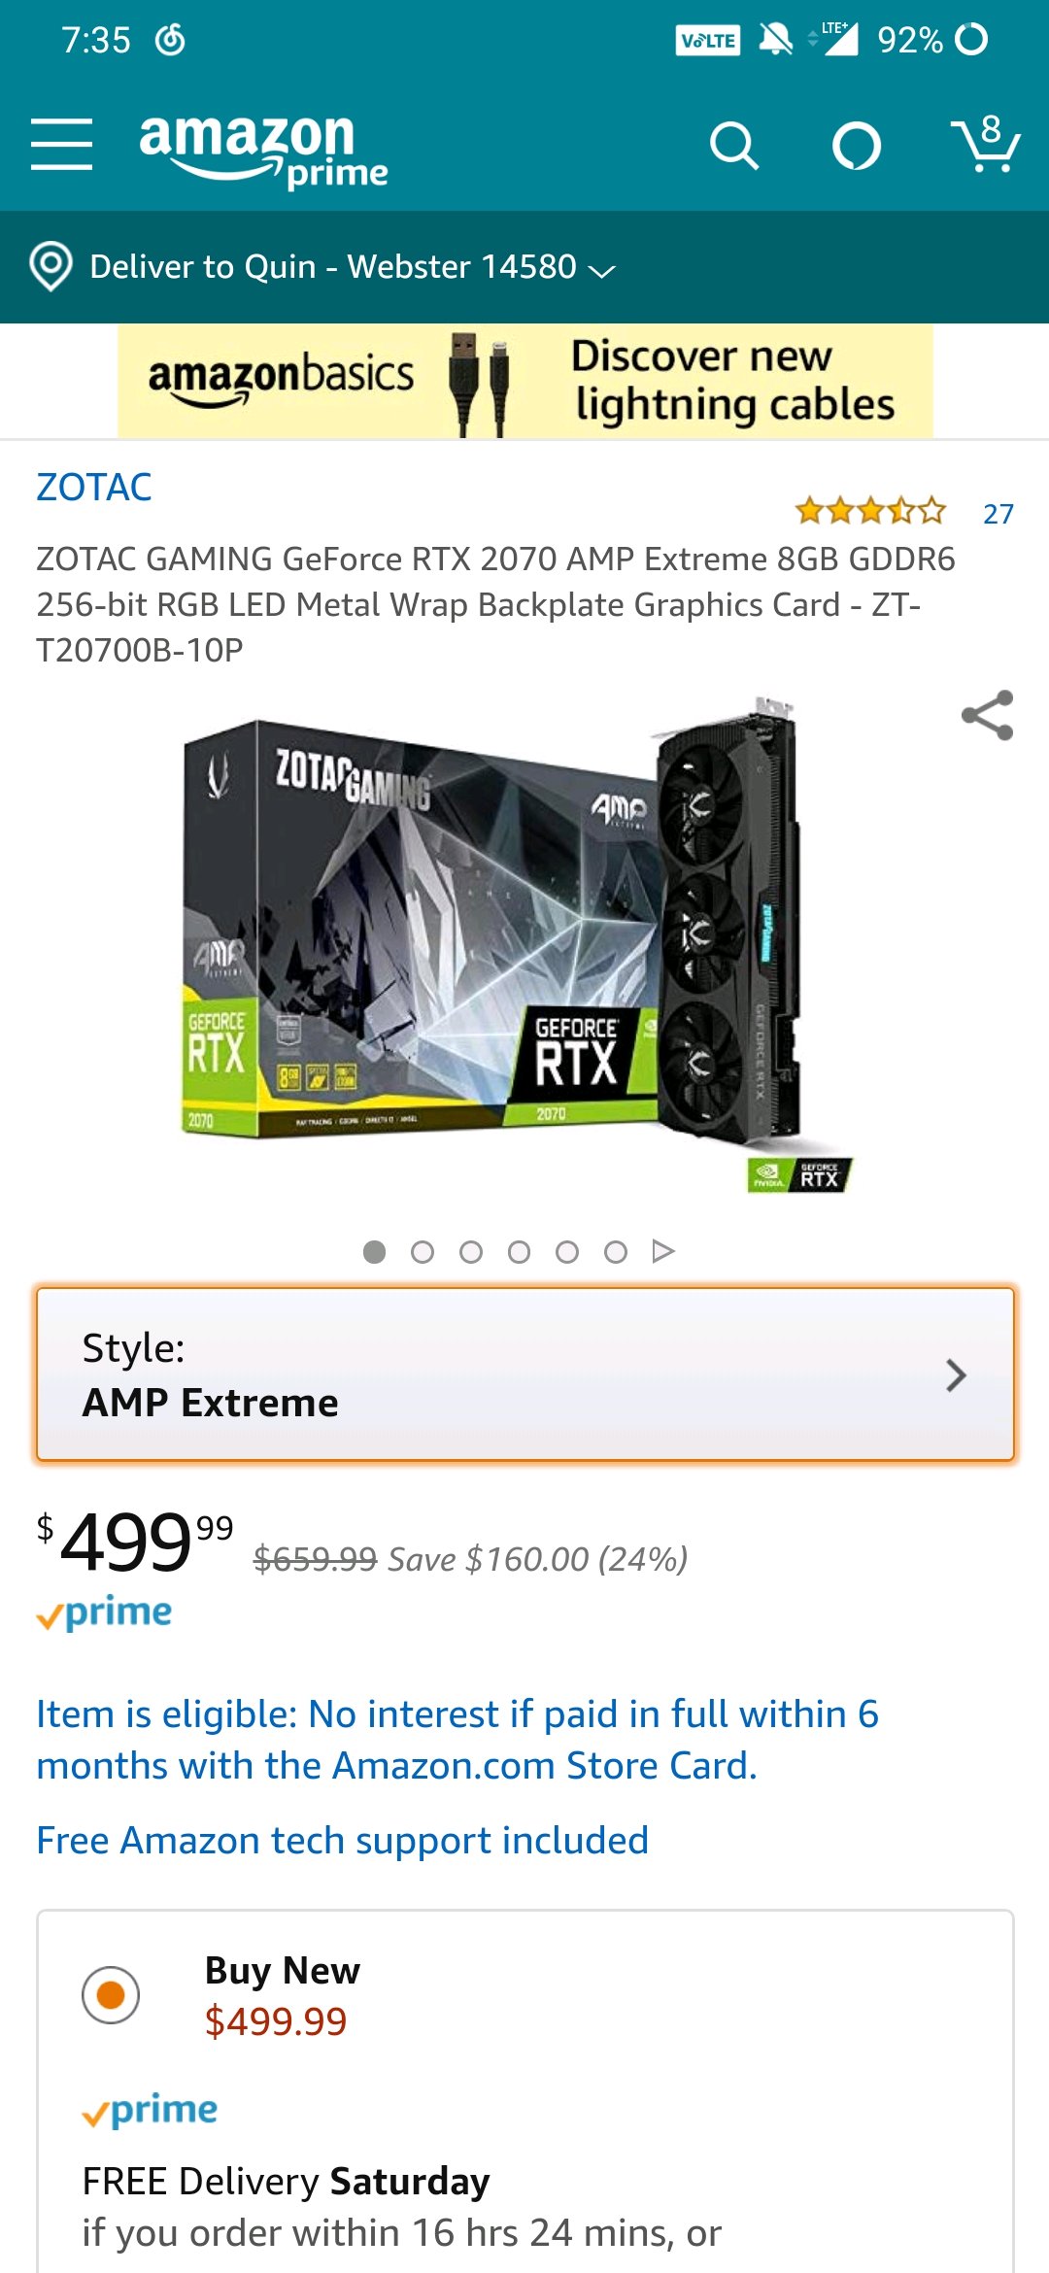View the 27 customer reviews
The width and height of the screenshot is (1049, 2273).
click(x=998, y=513)
